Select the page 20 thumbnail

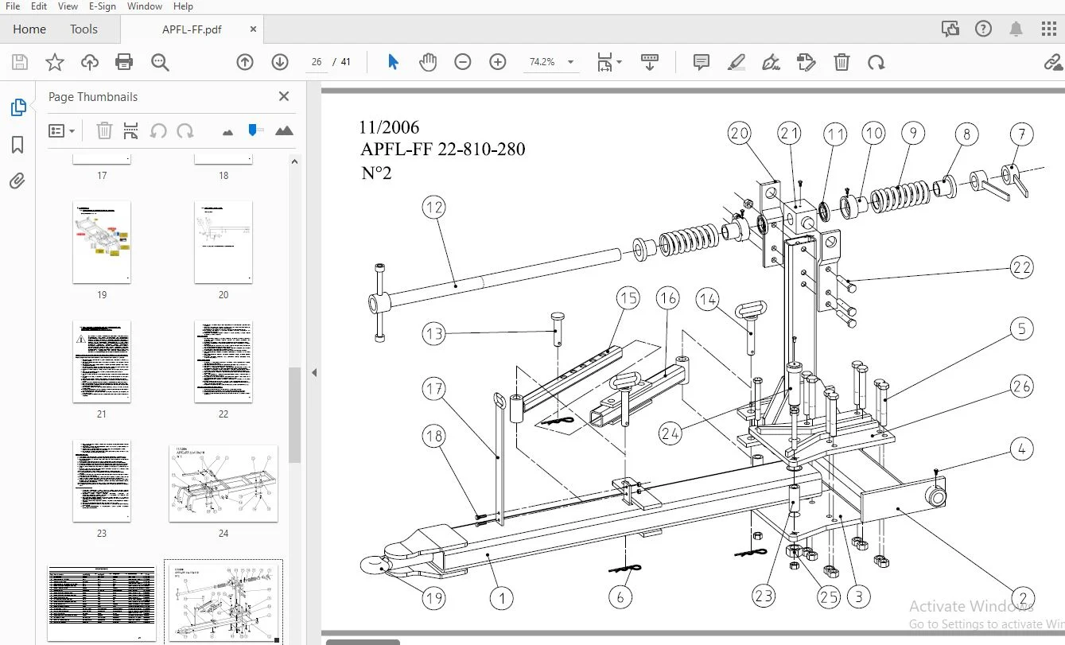[223, 242]
